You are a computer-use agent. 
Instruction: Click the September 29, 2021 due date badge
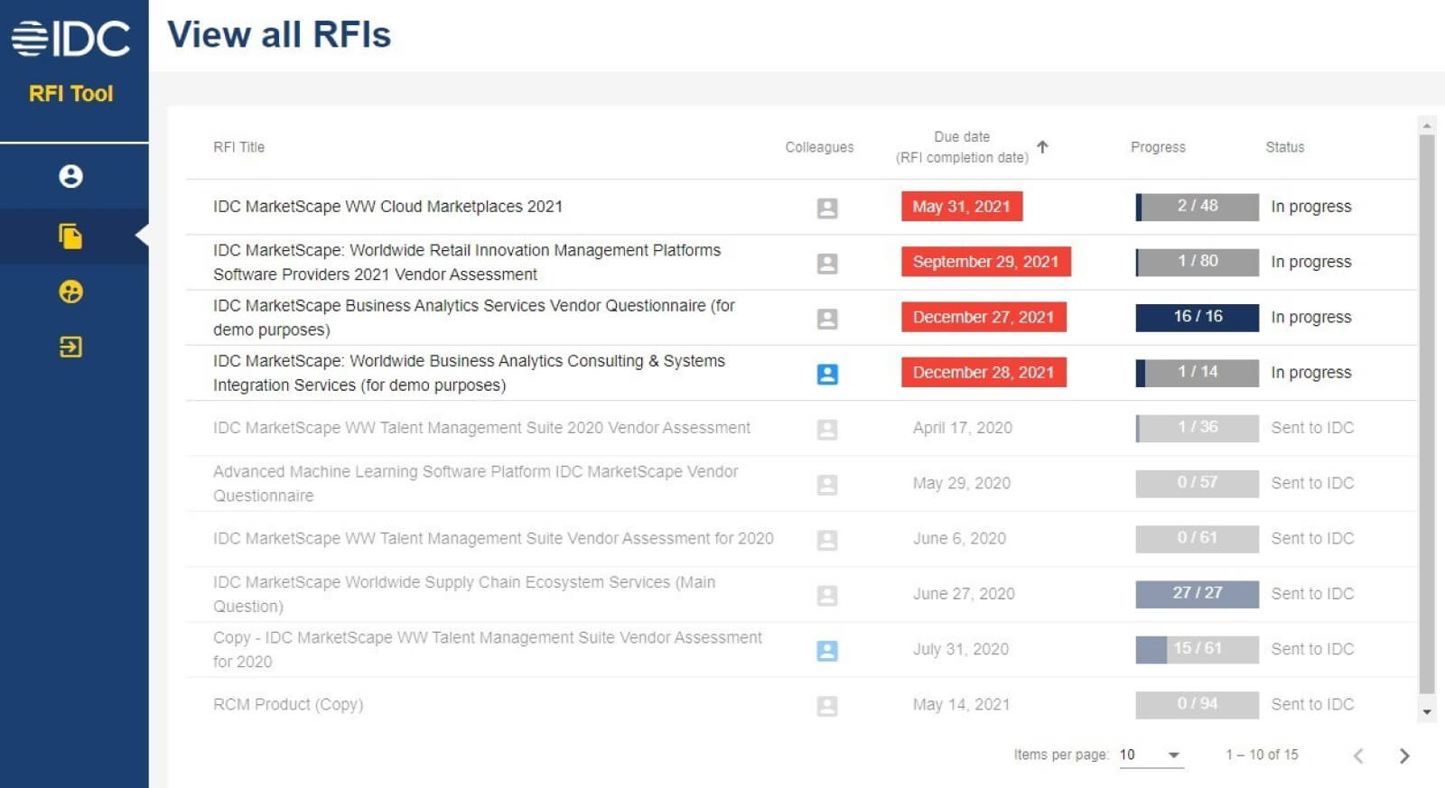point(985,262)
